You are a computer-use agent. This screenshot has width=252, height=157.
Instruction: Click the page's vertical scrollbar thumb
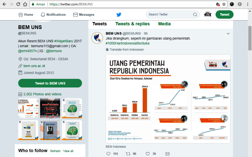[250, 38]
